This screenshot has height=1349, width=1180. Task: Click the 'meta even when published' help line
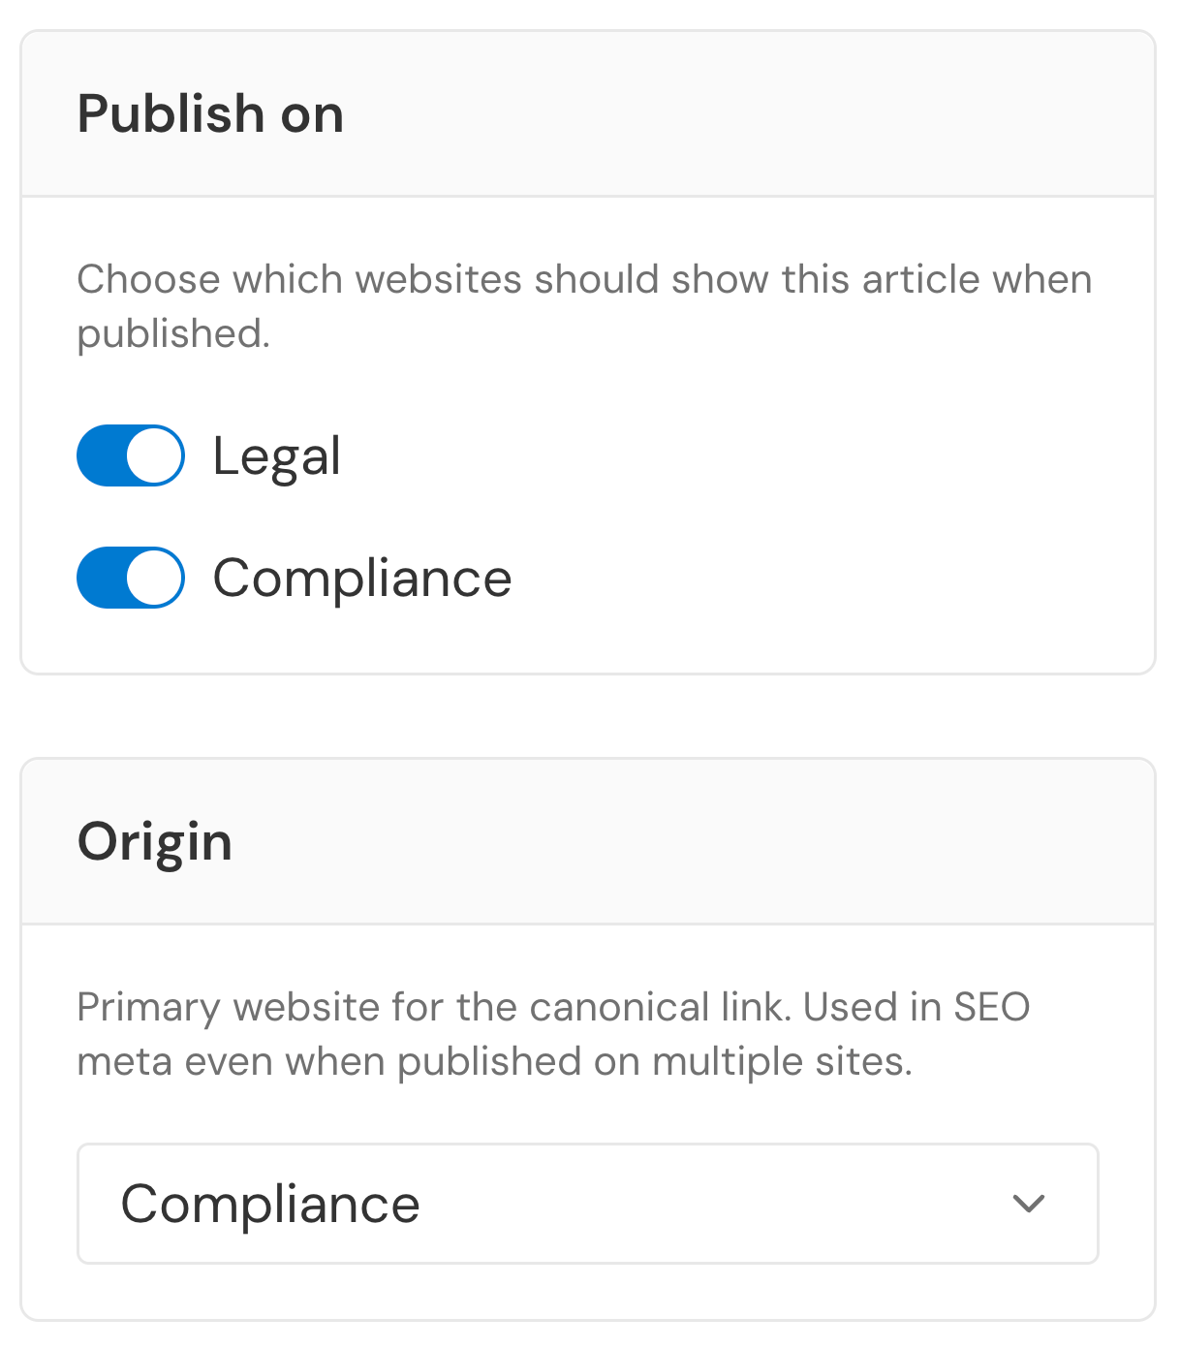coord(495,1061)
